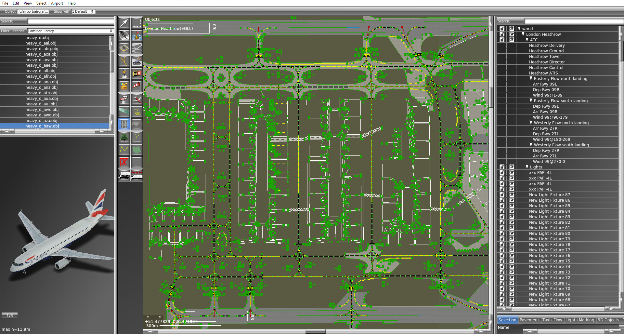Image resolution: width=624 pixels, height=334 pixels.
Task: Select the Taxi Sign tool
Action: click(137, 73)
